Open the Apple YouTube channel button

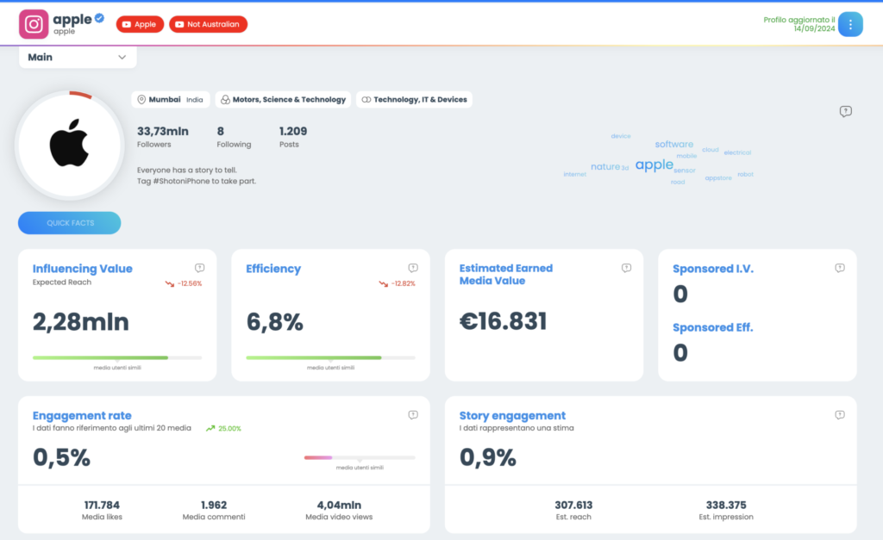point(140,24)
